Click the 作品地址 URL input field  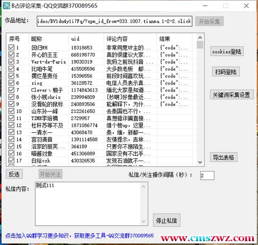pos(114,21)
